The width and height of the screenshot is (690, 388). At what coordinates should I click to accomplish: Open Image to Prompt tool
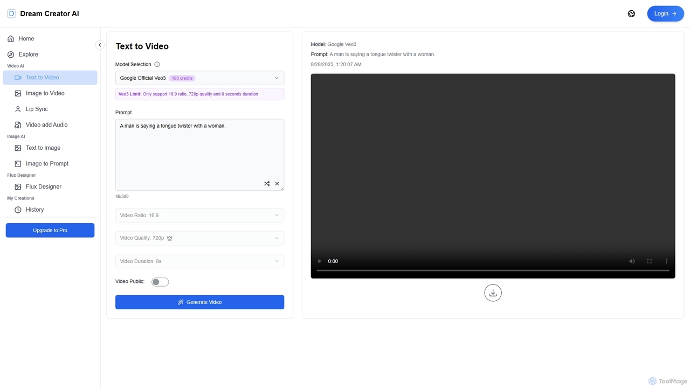pyautogui.click(x=50, y=163)
